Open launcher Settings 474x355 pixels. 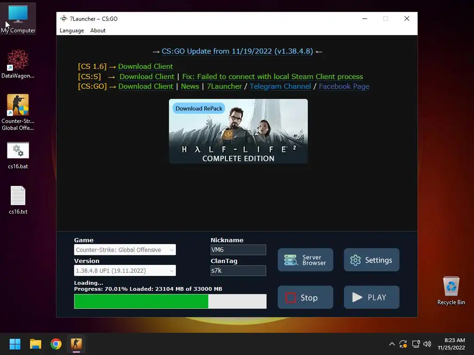click(372, 260)
